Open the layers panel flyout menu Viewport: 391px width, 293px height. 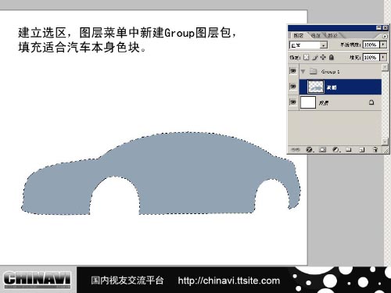[385, 36]
